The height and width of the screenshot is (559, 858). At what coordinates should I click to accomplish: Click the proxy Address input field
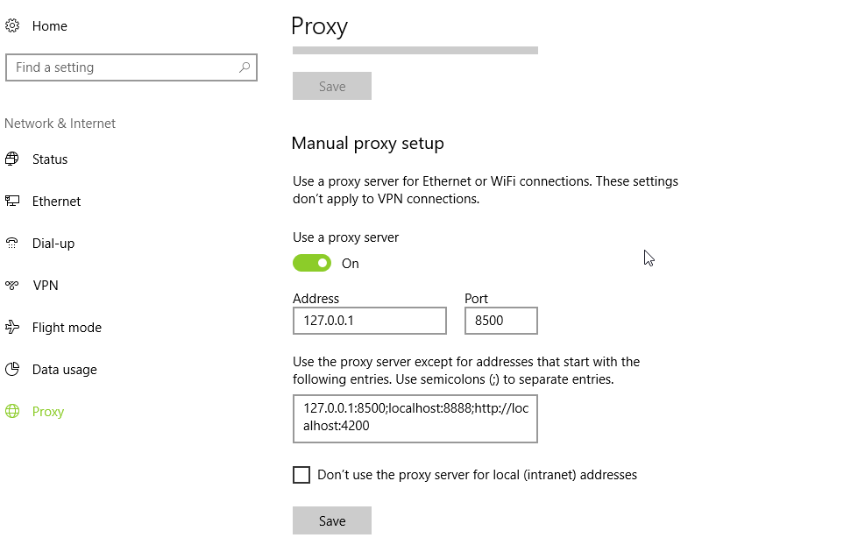click(369, 321)
